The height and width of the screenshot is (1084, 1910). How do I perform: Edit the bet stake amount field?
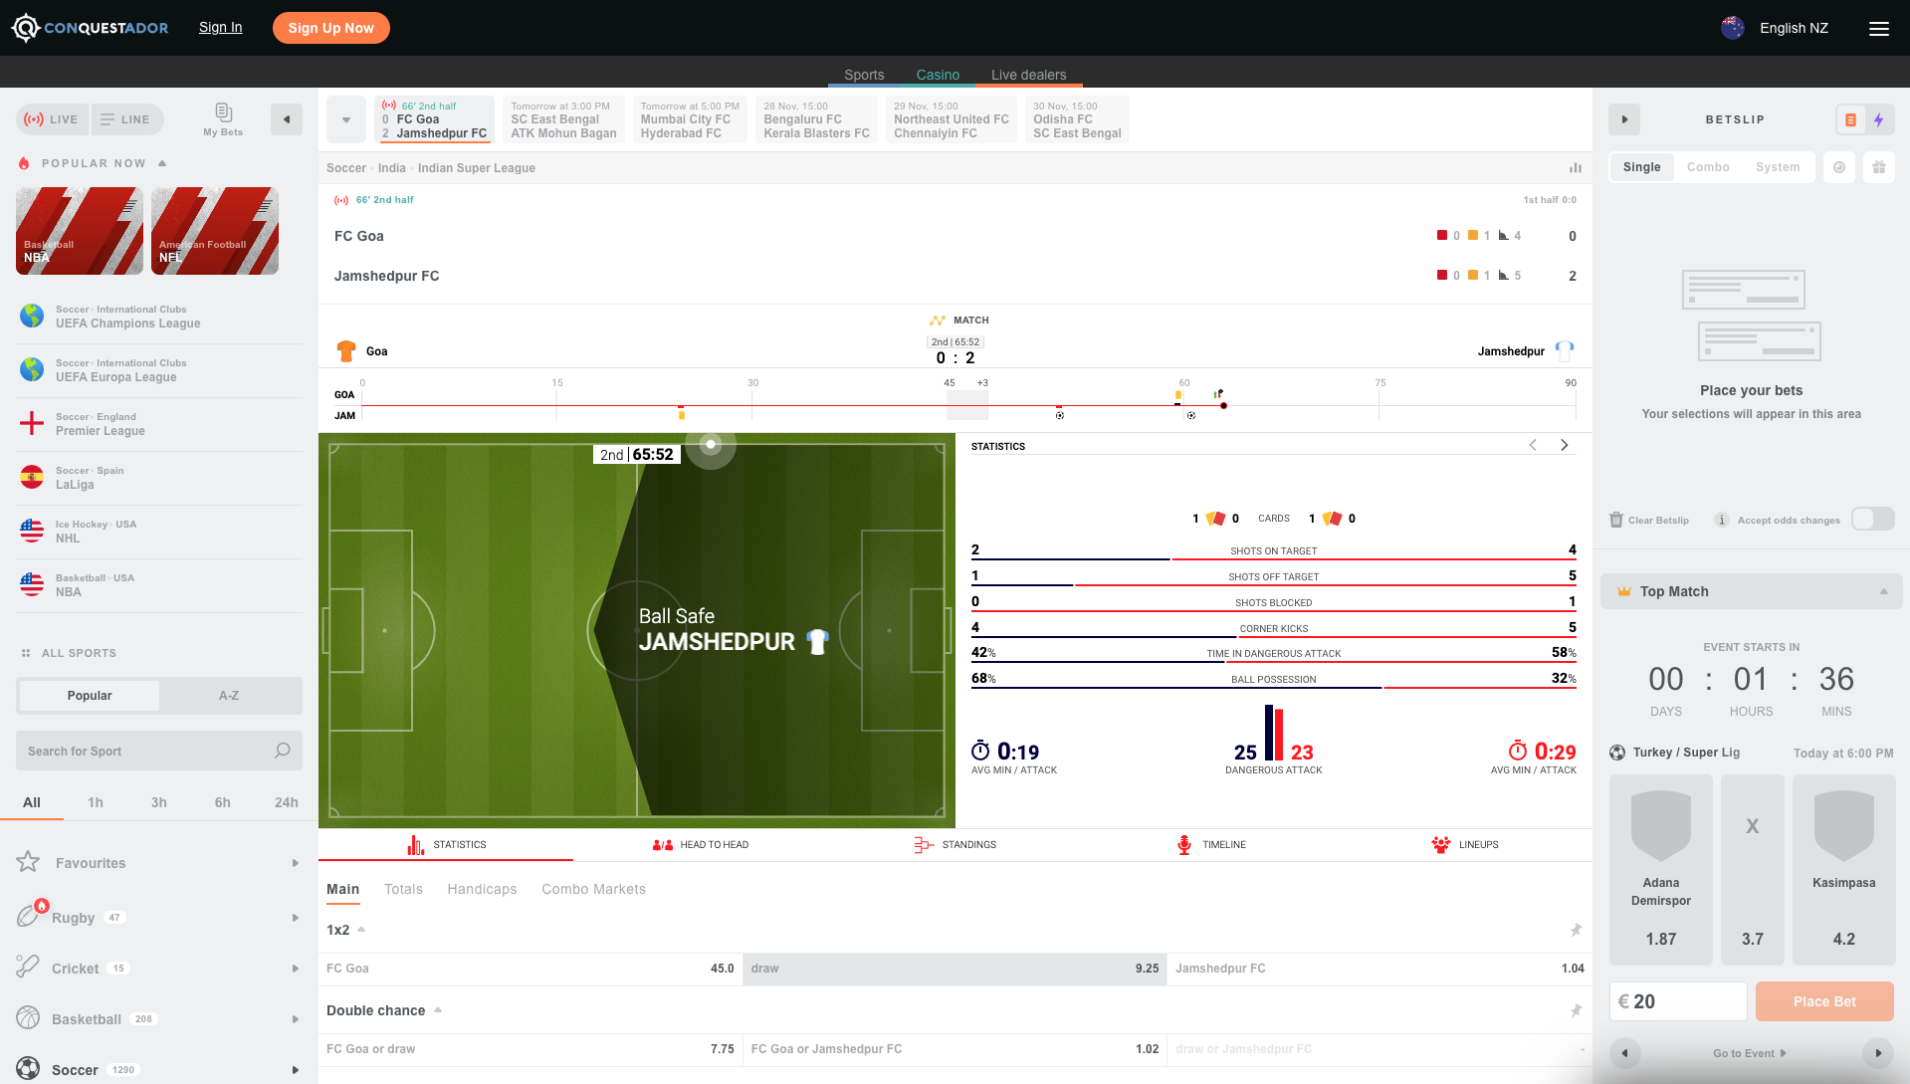point(1678,1001)
